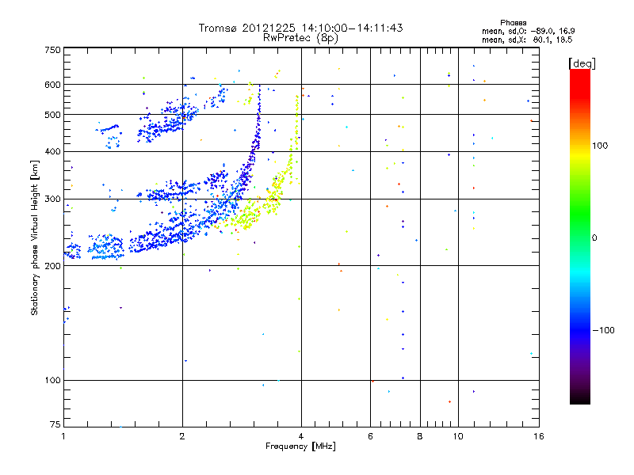The image size is (634, 475).
Task: Click the frequency axis "8" tick label
Action: coord(420,436)
